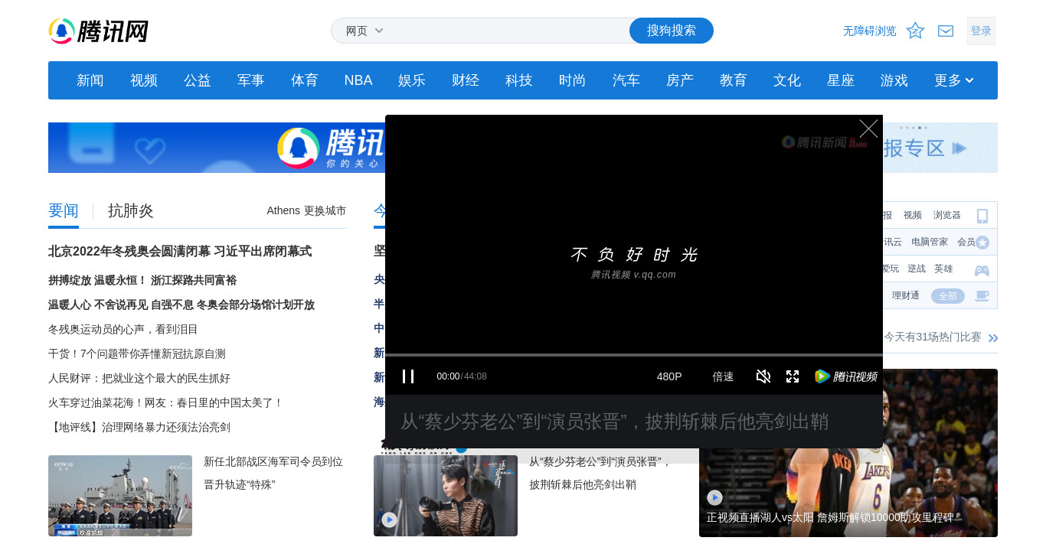The height and width of the screenshot is (557, 1046).
Task: Open 视频 in navigation bar
Action: click(144, 80)
